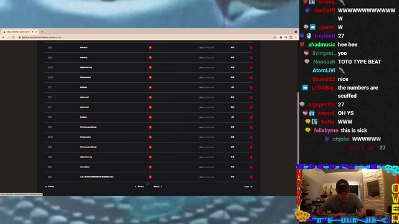
Task: Click red delete icon in Adlea 17 row
Action: (x=251, y=87)
